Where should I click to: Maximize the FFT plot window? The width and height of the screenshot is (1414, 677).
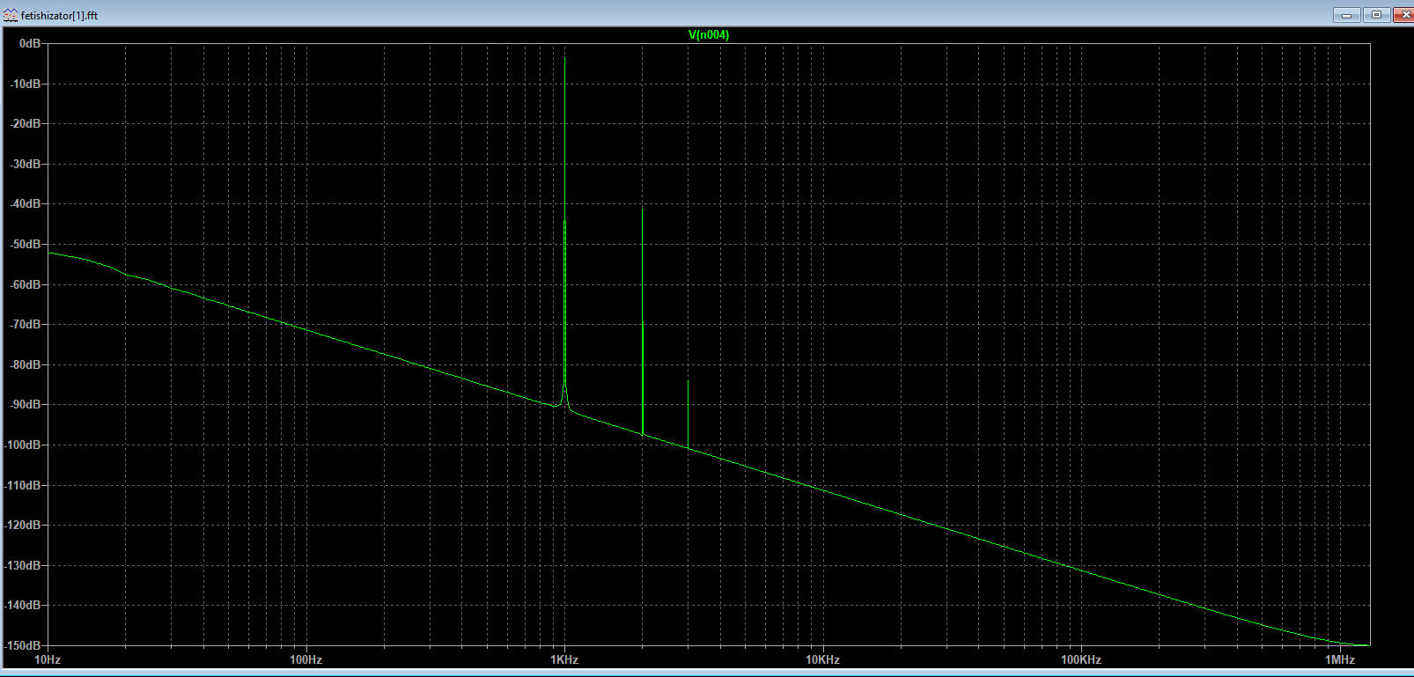click(1375, 15)
